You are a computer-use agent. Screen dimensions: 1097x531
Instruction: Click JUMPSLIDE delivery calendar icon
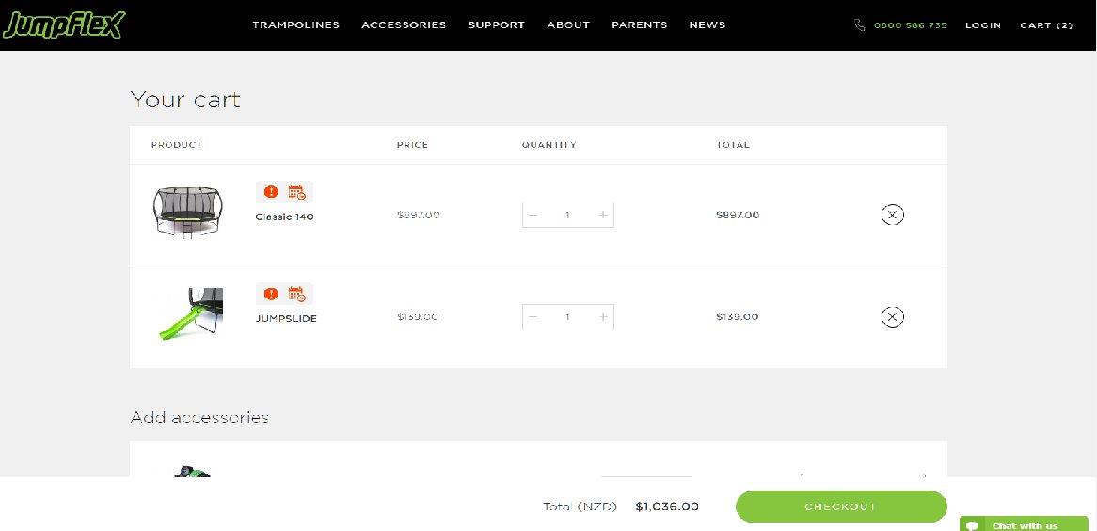coord(296,294)
